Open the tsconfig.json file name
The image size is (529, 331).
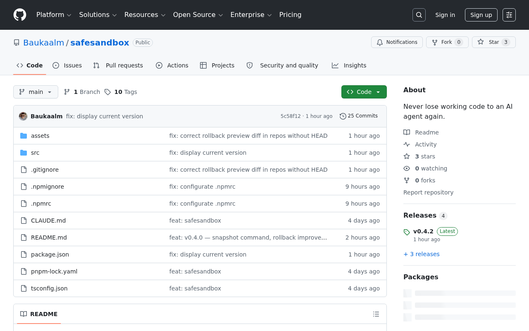[49, 288]
